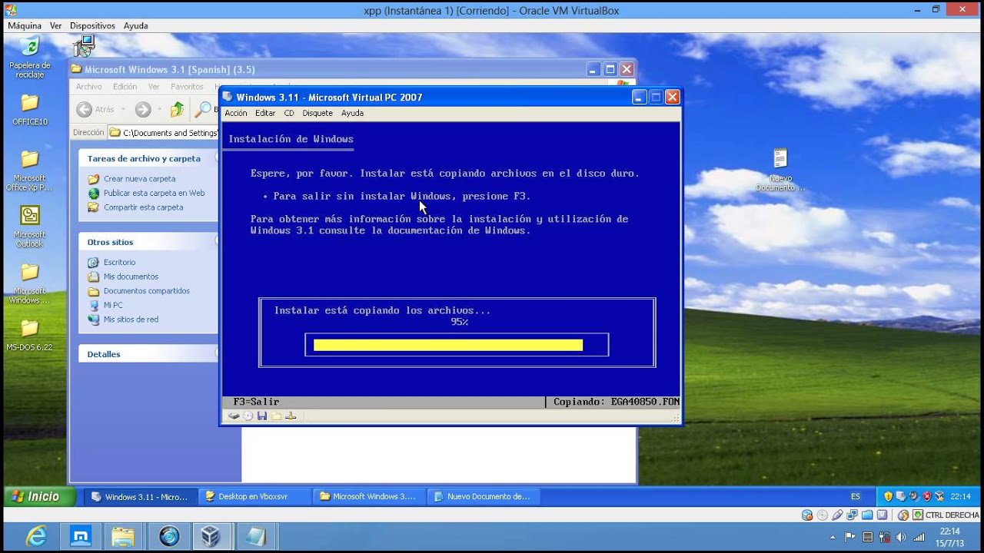The image size is (984, 553).
Task: Open the Acción menu in Virtual PC
Action: tap(236, 113)
